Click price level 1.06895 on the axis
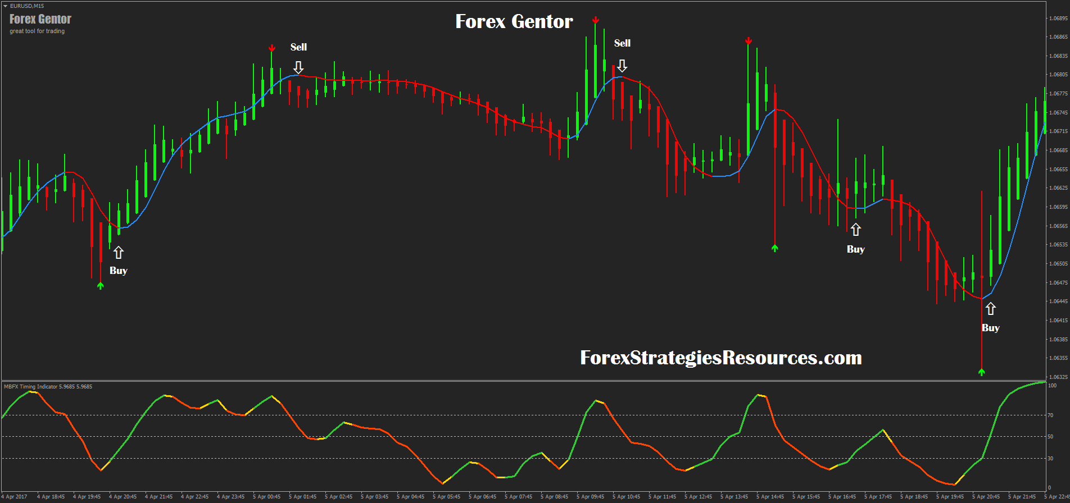This screenshot has height=503, width=1070. point(1058,18)
